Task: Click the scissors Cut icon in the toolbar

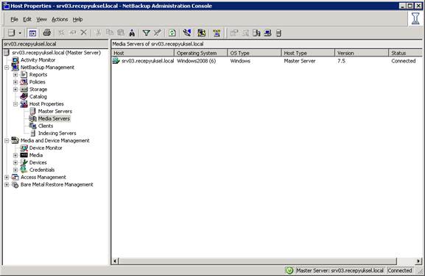Action: (x=99, y=33)
